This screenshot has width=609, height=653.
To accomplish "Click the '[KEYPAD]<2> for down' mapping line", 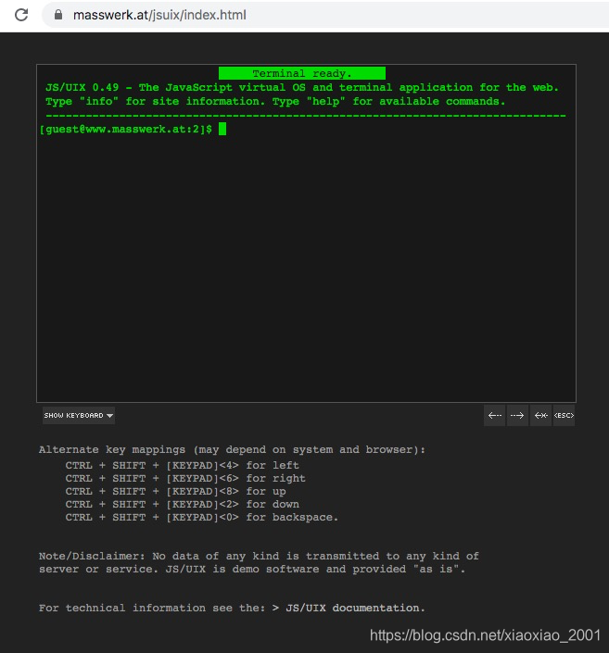I will (x=182, y=504).
